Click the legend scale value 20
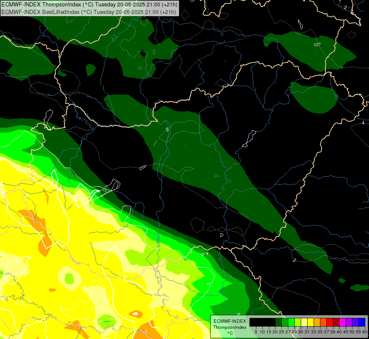Image resolution: width=369 pixels, height=339 pixels. pyautogui.click(x=275, y=332)
